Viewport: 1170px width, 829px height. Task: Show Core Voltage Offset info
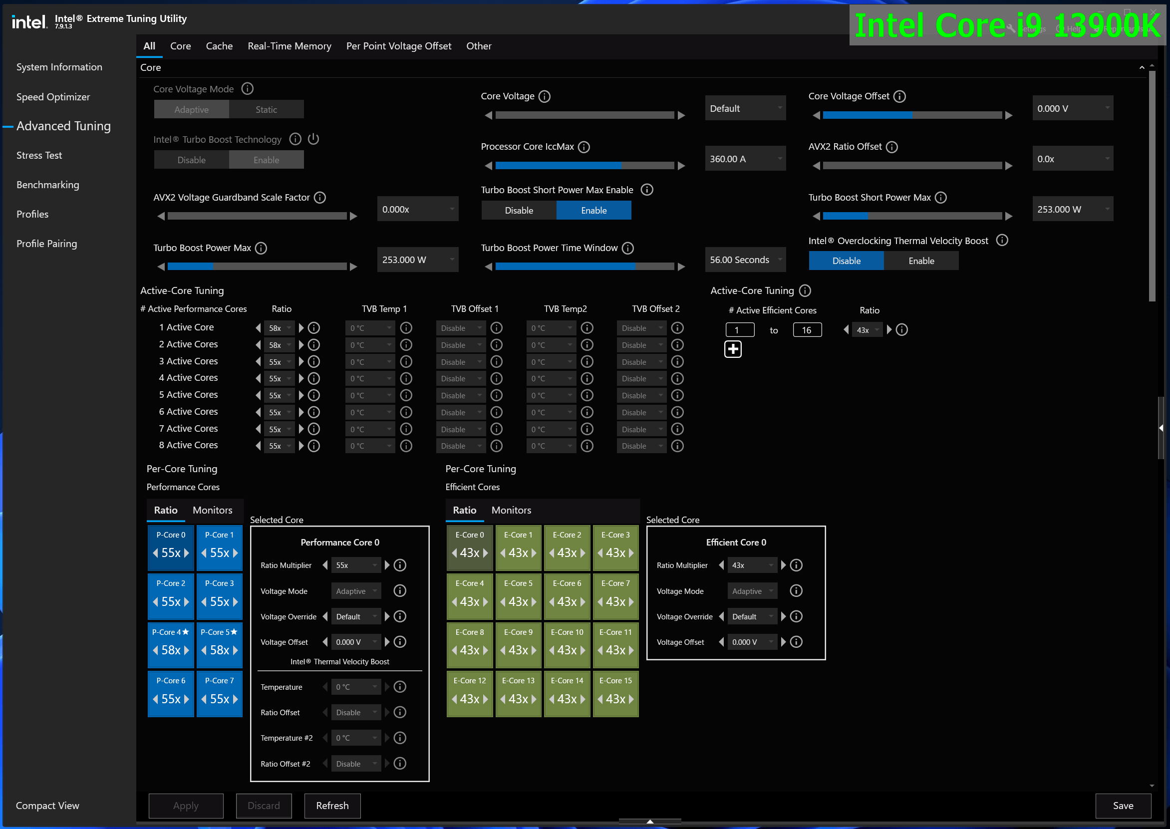coord(900,96)
